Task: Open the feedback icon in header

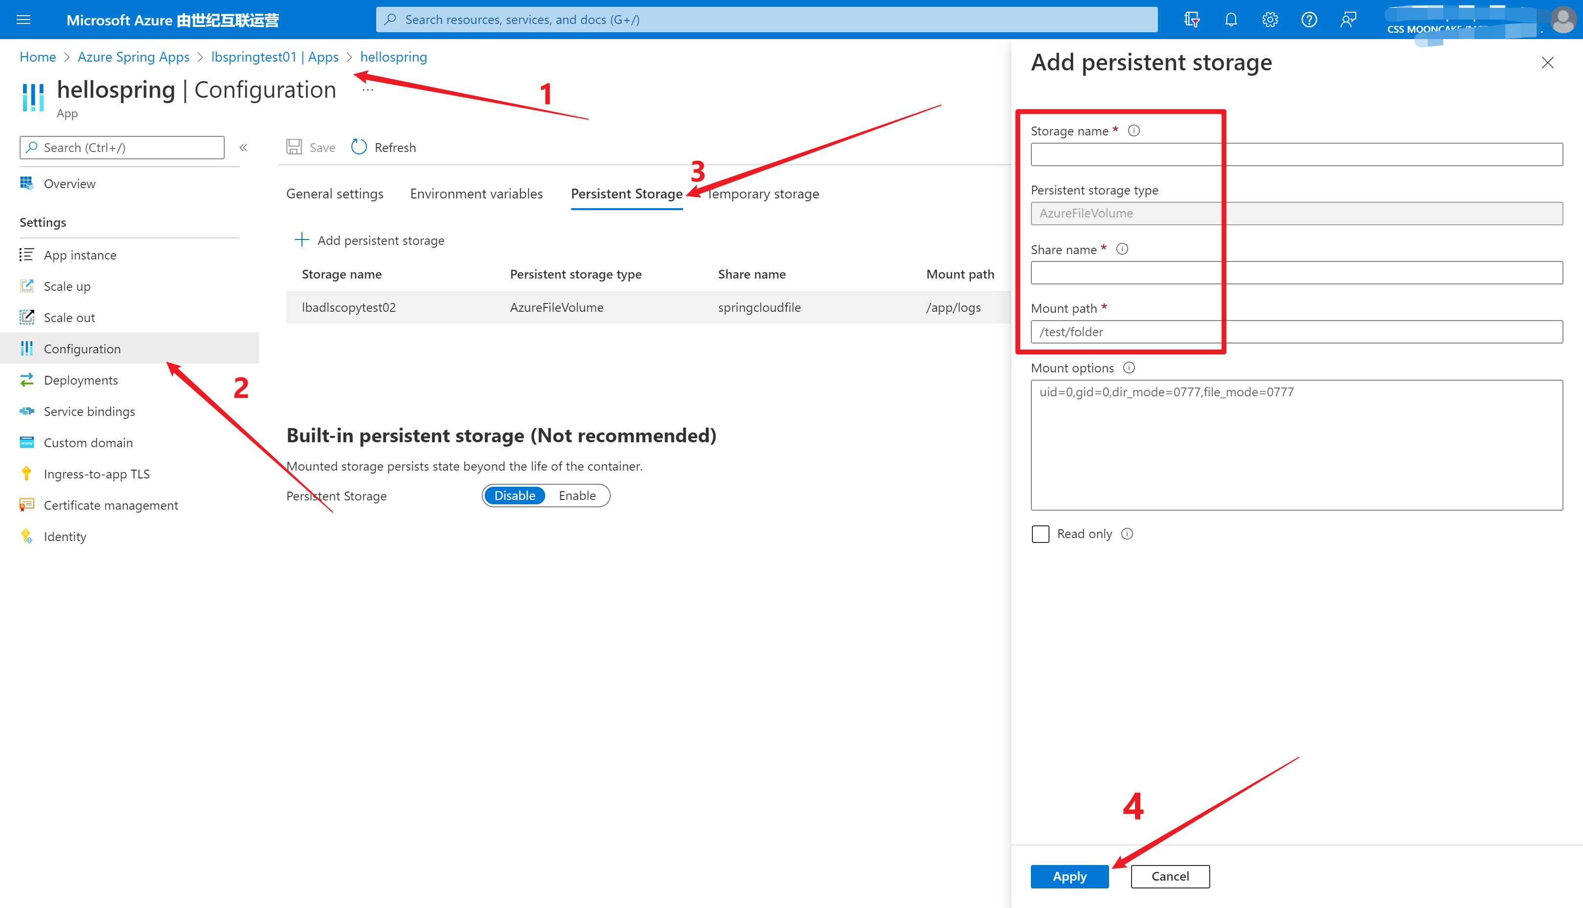Action: coord(1348,20)
